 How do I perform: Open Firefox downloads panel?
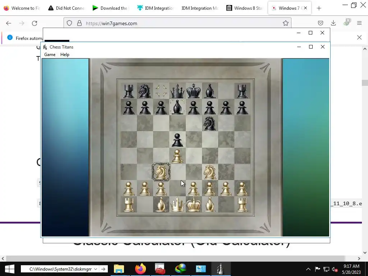[x=333, y=23]
